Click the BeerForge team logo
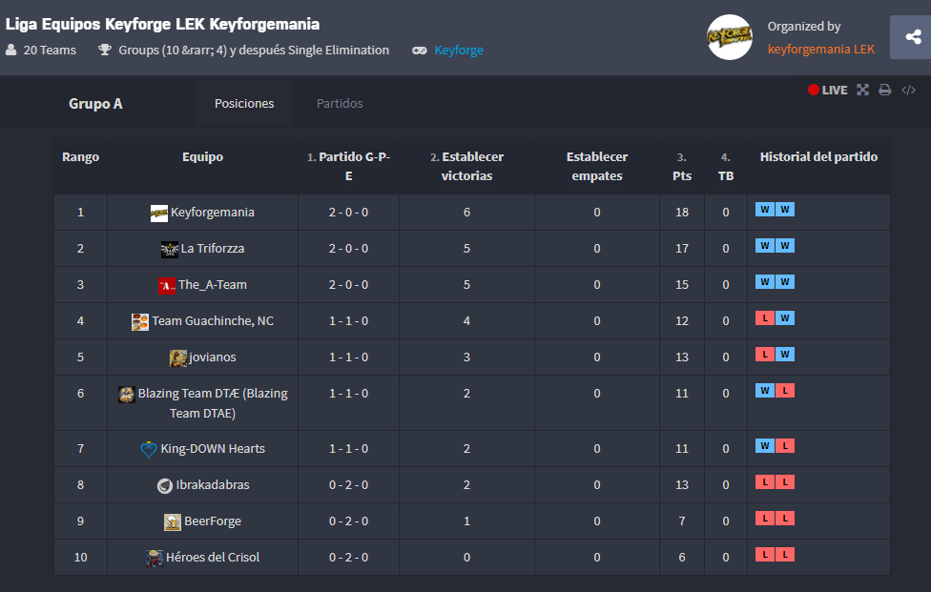 (173, 521)
